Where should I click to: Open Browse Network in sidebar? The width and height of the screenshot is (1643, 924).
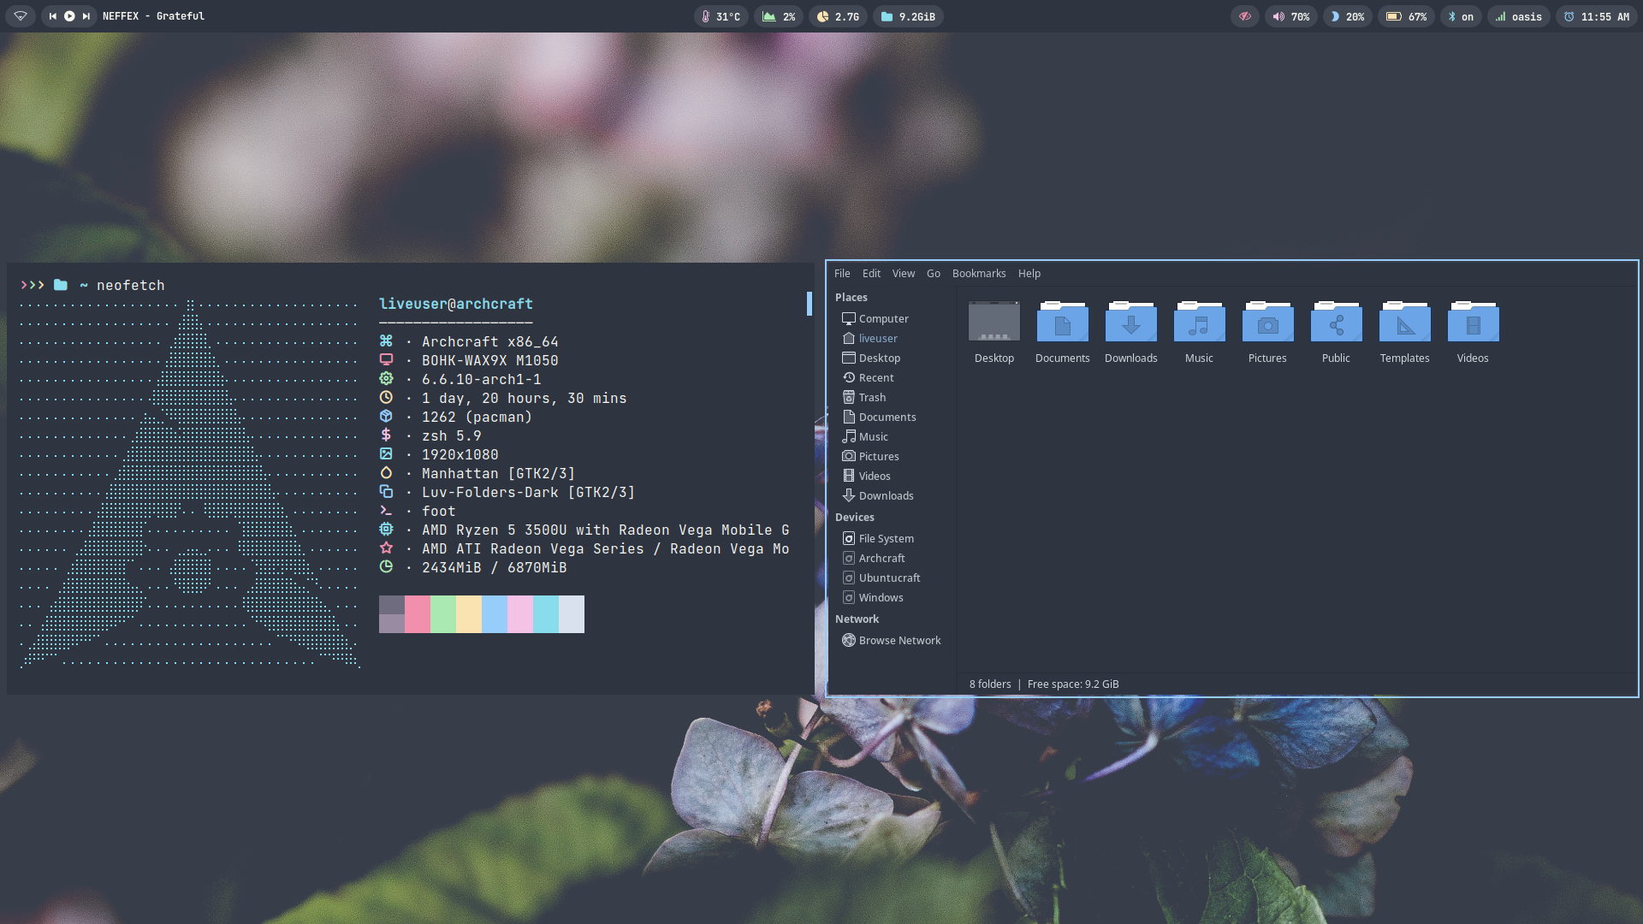pyautogui.click(x=899, y=641)
